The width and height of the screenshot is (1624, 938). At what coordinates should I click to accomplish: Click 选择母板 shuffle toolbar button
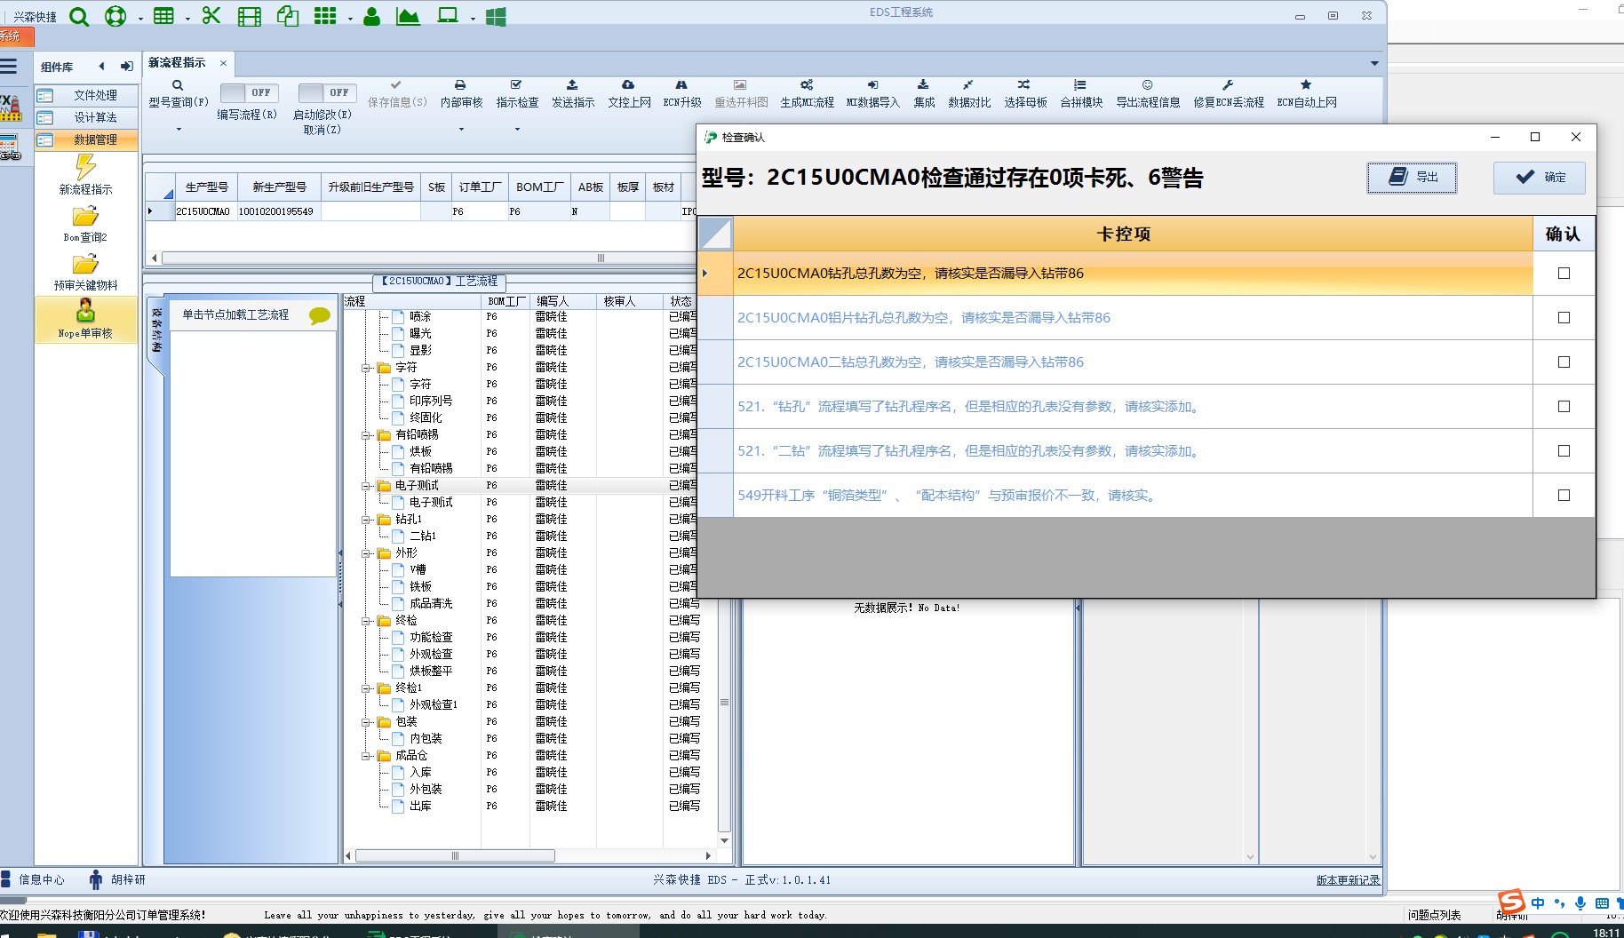[1025, 93]
